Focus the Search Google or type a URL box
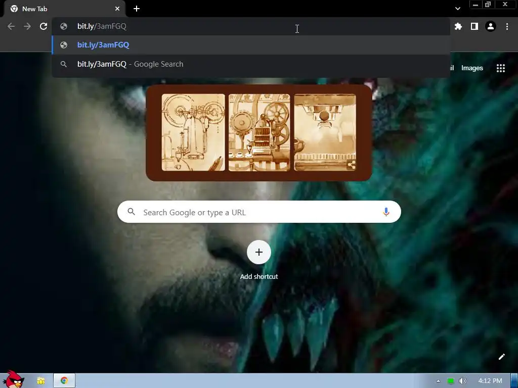This screenshot has height=388, width=518. (259, 212)
